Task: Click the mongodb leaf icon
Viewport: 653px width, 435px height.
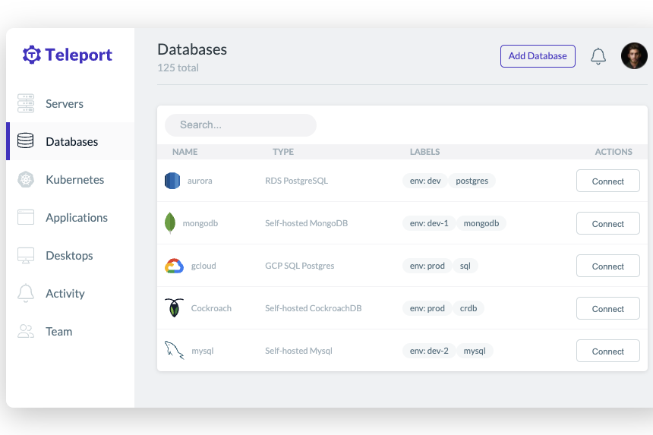Action: (170, 222)
